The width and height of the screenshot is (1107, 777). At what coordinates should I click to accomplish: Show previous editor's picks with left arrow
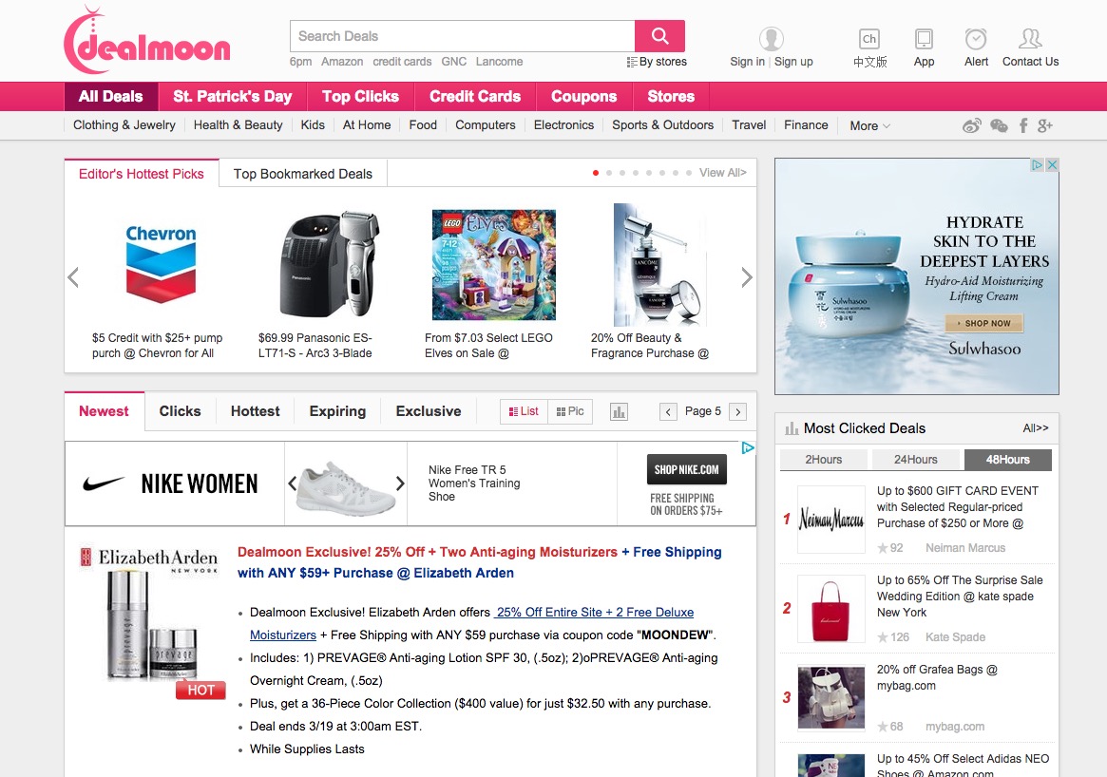coord(73,277)
